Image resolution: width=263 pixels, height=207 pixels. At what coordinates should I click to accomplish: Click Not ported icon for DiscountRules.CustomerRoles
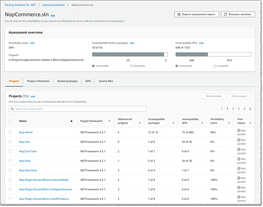click(x=239, y=178)
